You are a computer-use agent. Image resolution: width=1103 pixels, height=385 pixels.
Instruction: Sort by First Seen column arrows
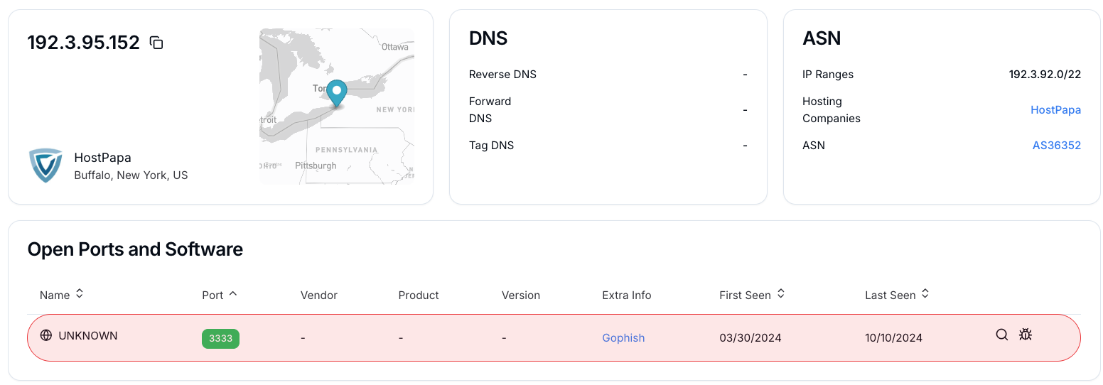point(780,293)
